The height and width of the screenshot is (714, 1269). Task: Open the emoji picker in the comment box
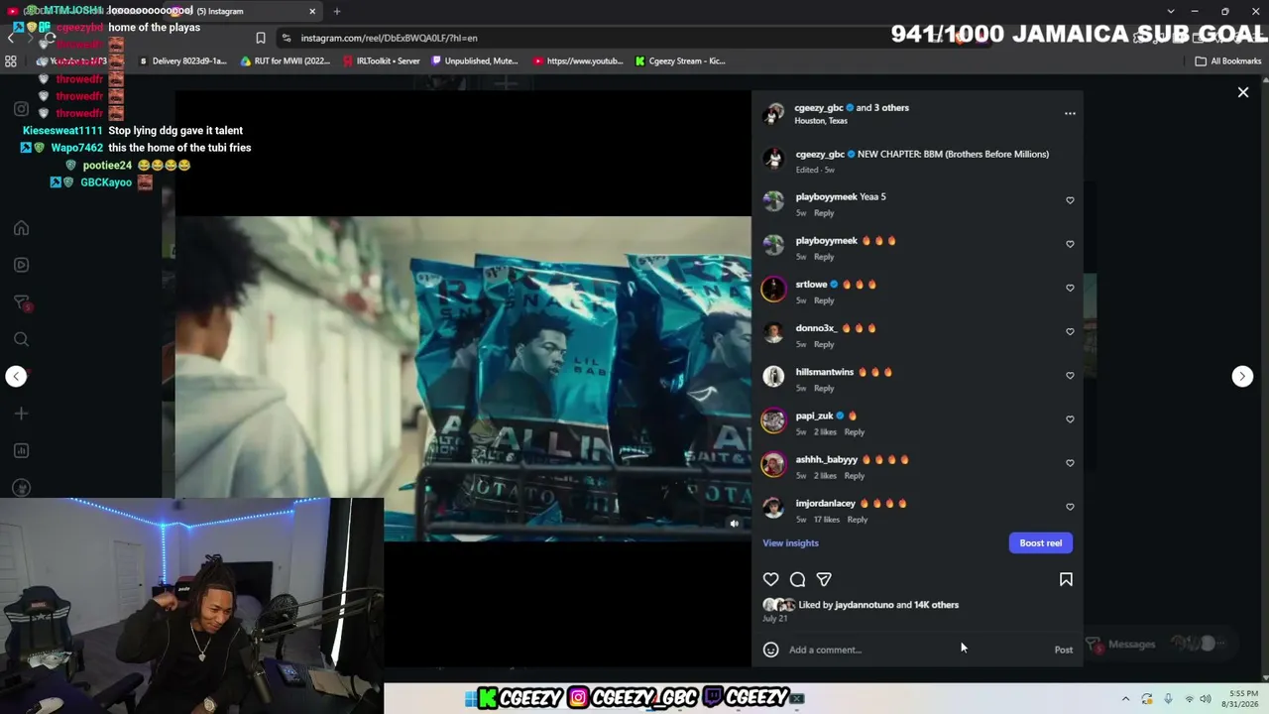(x=770, y=650)
